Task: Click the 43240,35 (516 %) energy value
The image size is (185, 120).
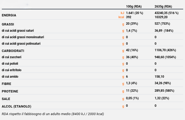Action: click(x=166, y=13)
